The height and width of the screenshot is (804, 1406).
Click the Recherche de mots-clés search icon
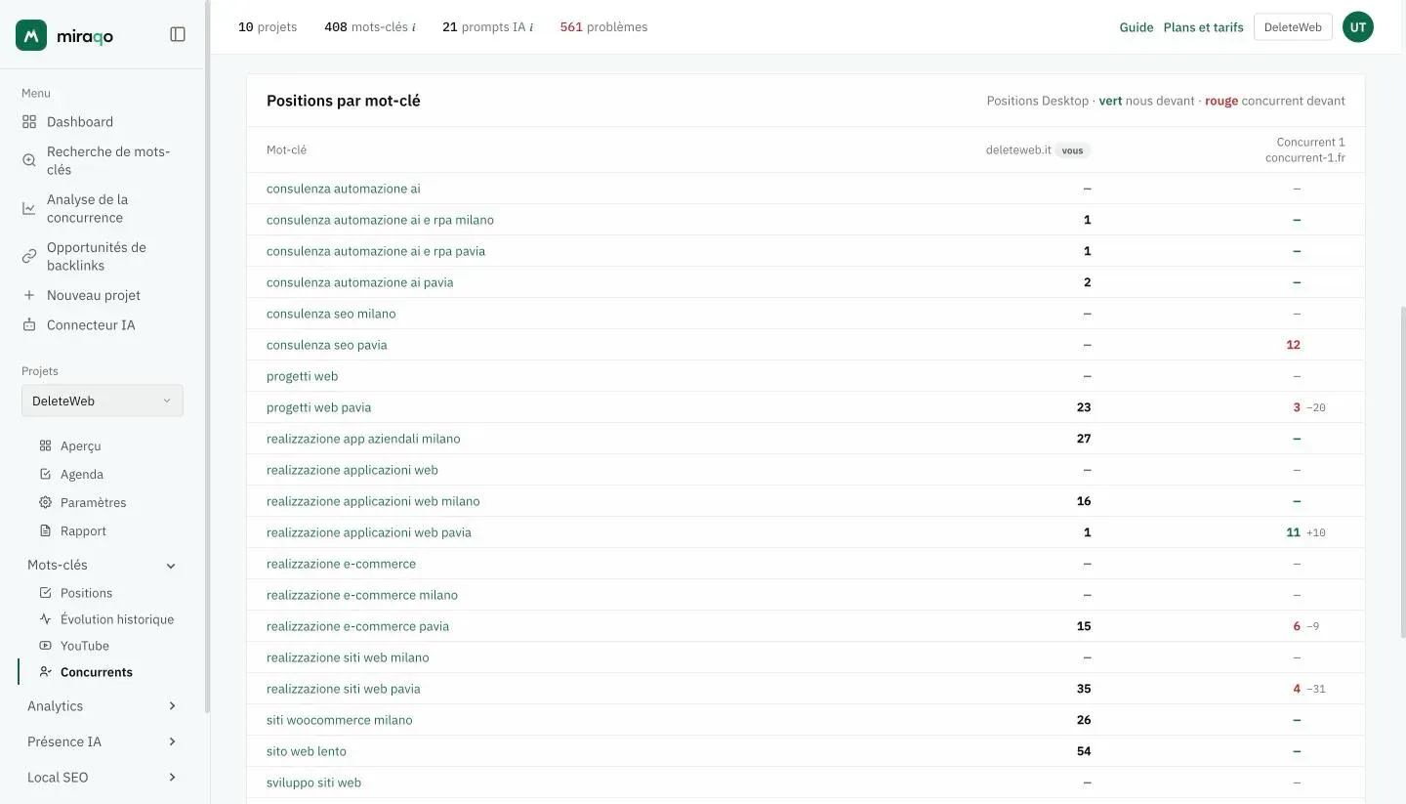[x=29, y=160]
